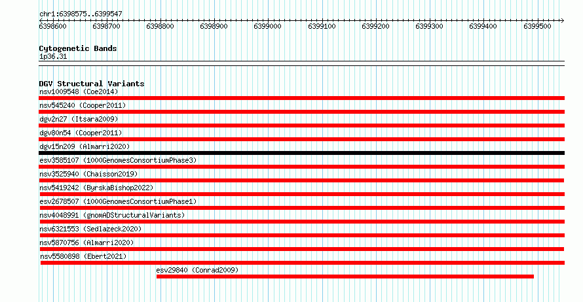Click the red bar for nsv545240
The image size is (583, 302).
click(x=301, y=112)
